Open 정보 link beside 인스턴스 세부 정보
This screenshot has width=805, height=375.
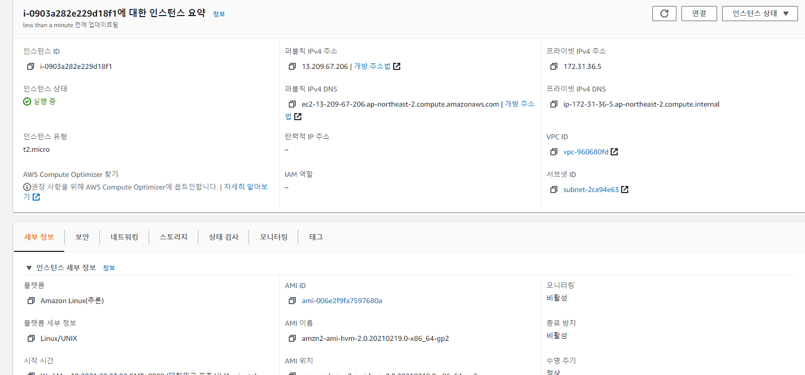coord(109,268)
